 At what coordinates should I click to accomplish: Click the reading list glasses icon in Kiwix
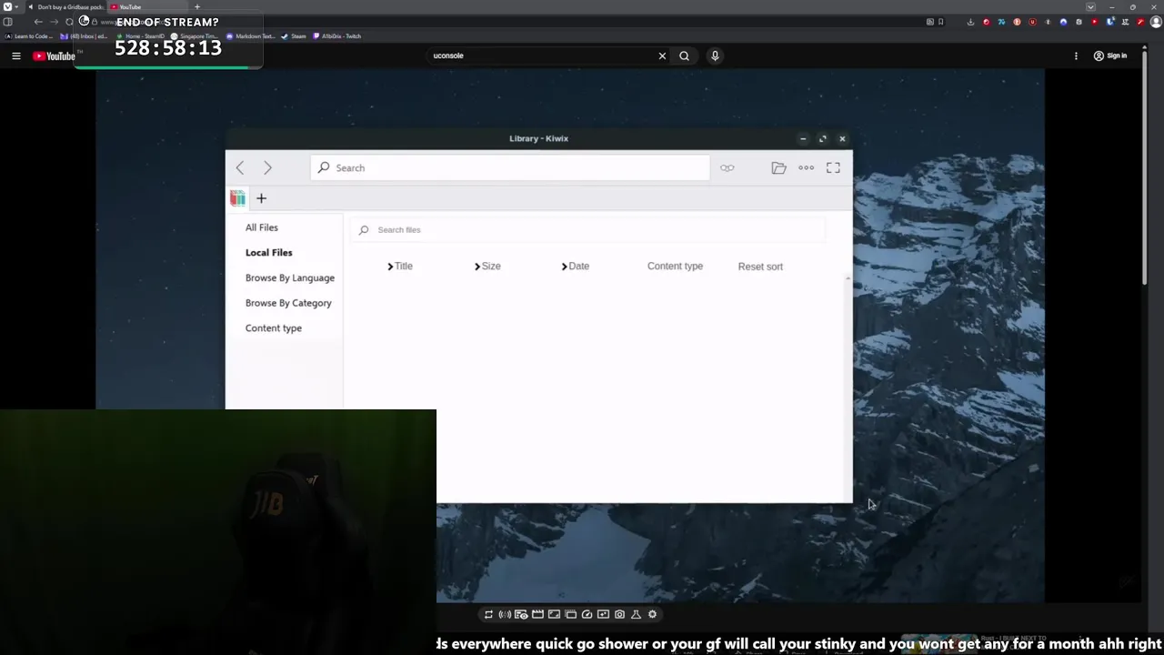[727, 167]
